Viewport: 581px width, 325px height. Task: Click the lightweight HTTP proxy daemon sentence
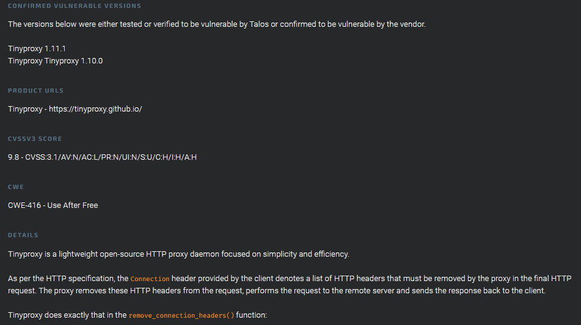point(178,254)
